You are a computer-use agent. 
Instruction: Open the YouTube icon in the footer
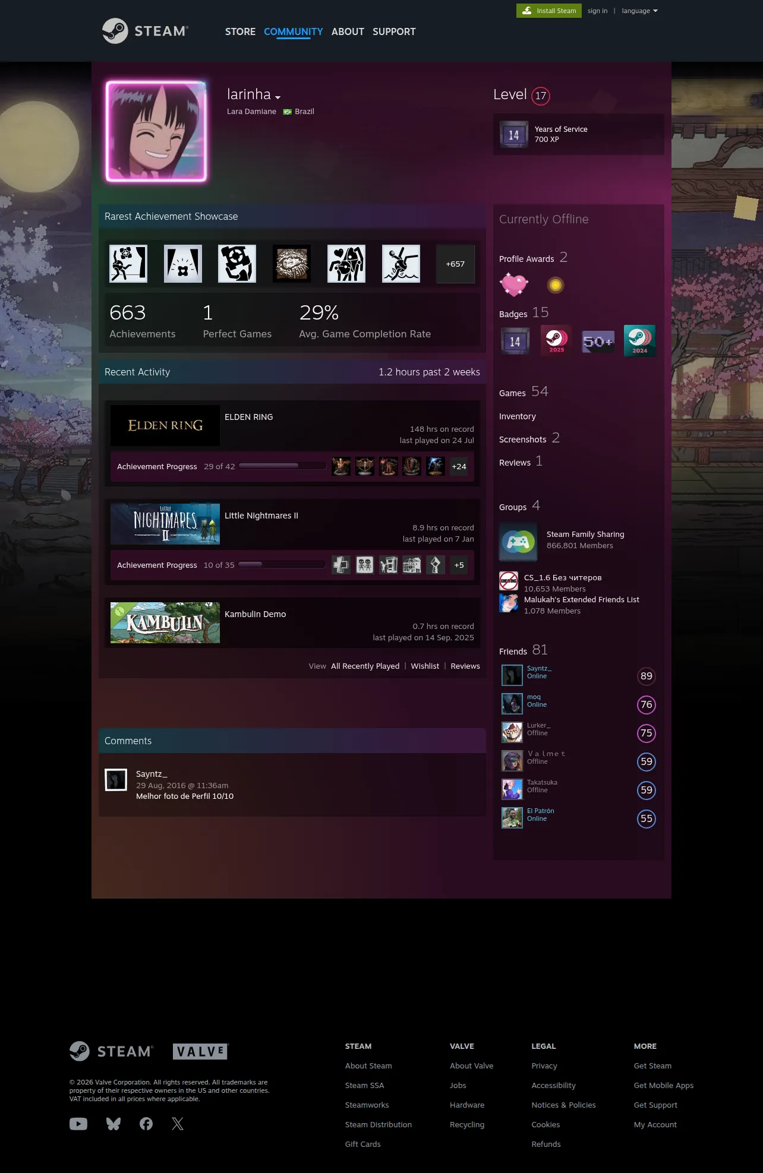(x=78, y=1124)
